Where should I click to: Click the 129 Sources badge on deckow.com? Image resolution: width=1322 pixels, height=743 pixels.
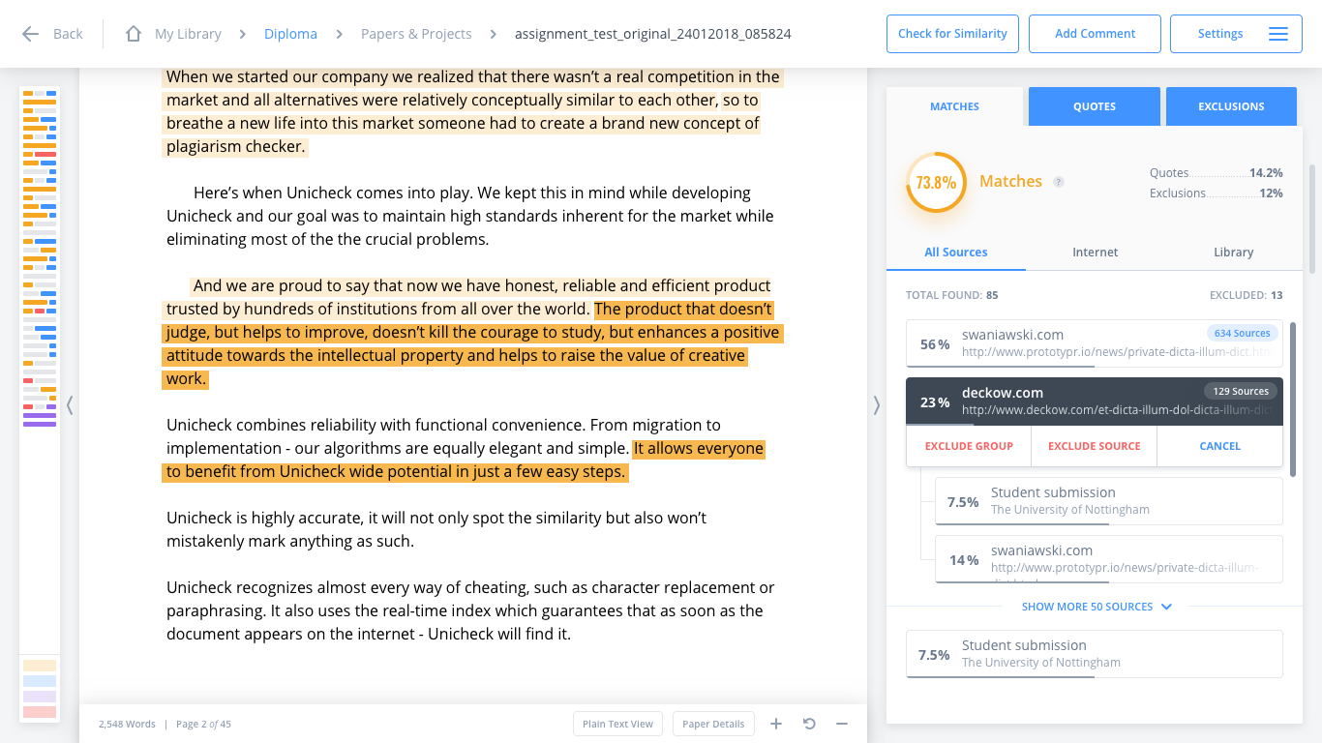point(1241,391)
